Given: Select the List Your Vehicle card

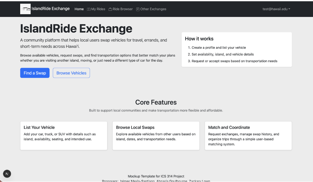Looking at the screenshot, I should coord(64,135).
